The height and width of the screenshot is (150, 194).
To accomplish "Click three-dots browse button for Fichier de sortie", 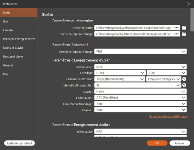I will tap(177, 28).
